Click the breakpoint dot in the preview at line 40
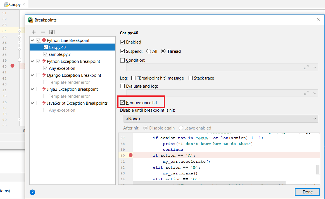Image resolution: width=325 pixels, height=199 pixels. tap(131, 155)
